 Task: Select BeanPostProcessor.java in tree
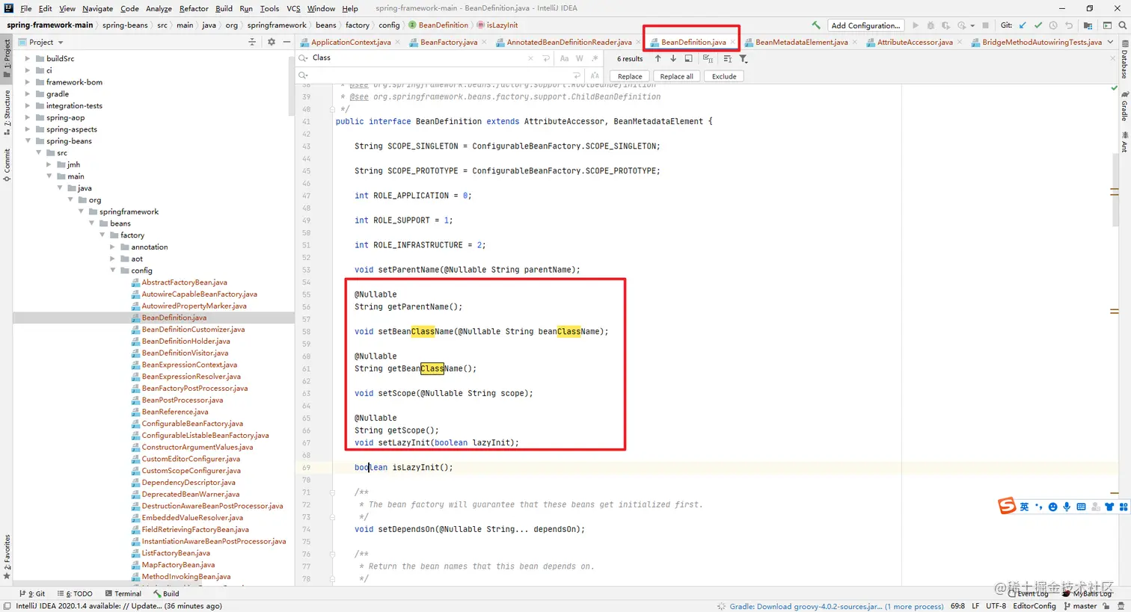[182, 400]
